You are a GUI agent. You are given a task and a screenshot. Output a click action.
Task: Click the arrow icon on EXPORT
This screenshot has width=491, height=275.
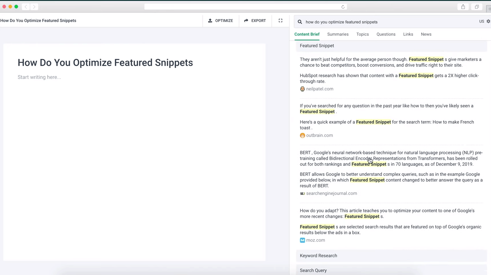click(x=246, y=21)
